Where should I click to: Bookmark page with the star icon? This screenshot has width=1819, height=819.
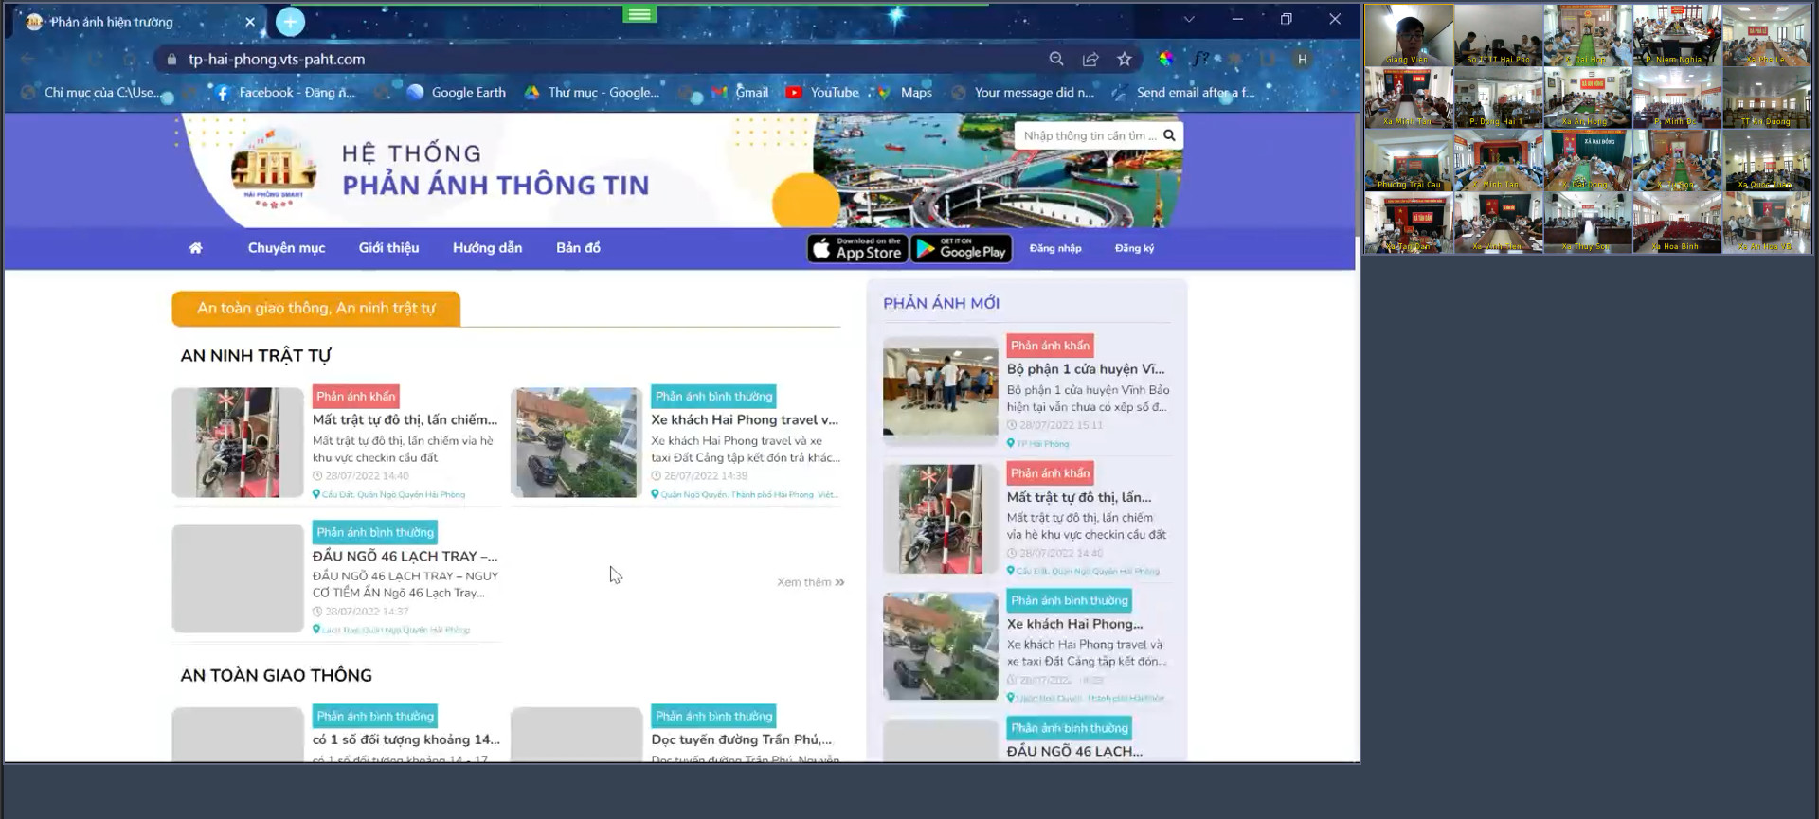[1125, 59]
